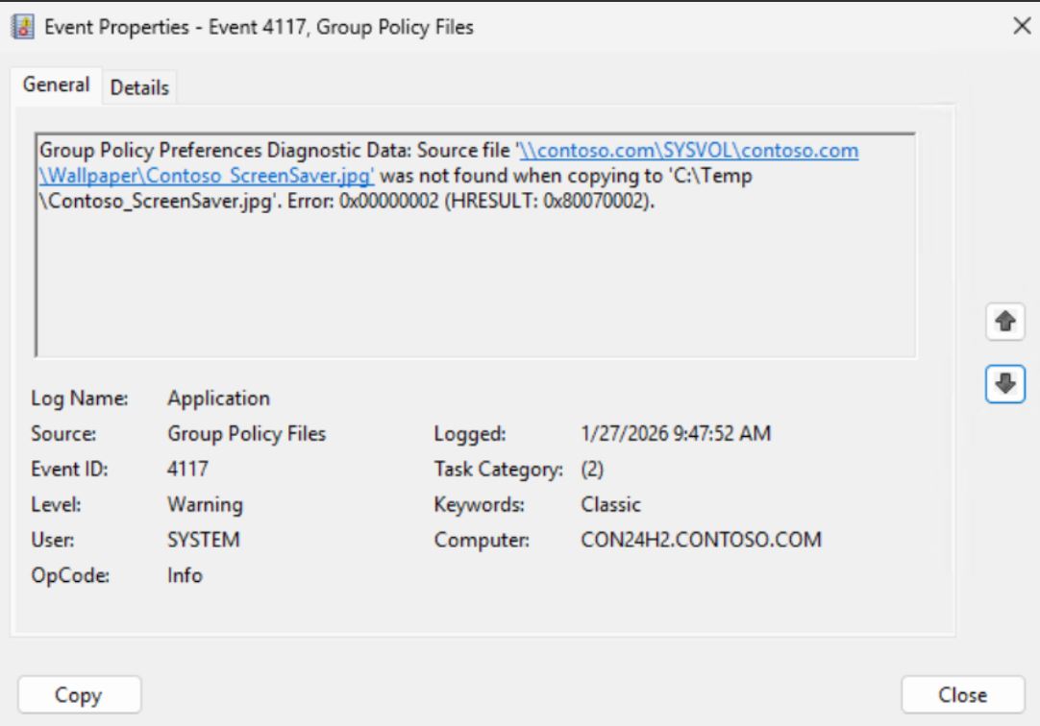This screenshot has width=1040, height=726.
Task: Click the computer name CON24H2.CONTOSO.COM
Action: (x=702, y=540)
